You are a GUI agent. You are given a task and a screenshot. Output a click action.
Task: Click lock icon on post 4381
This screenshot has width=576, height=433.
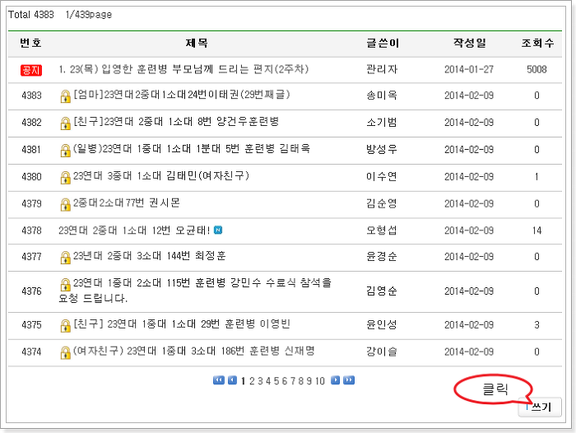click(x=65, y=151)
